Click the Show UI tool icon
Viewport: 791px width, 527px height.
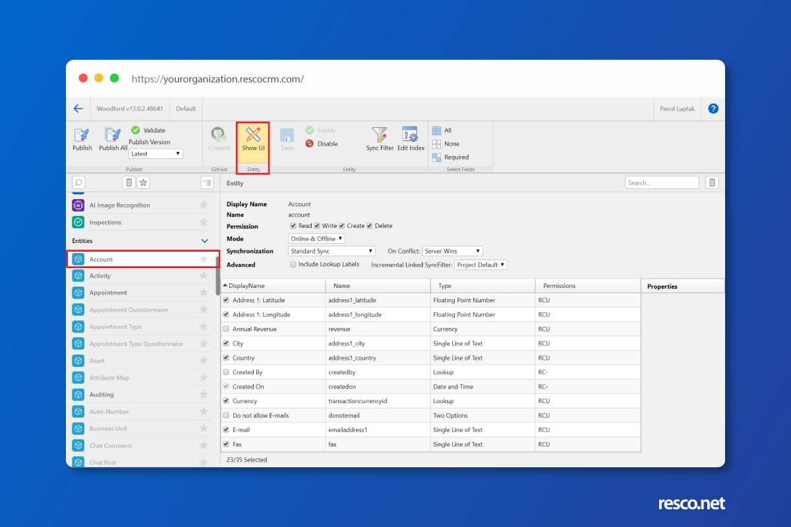click(253, 135)
